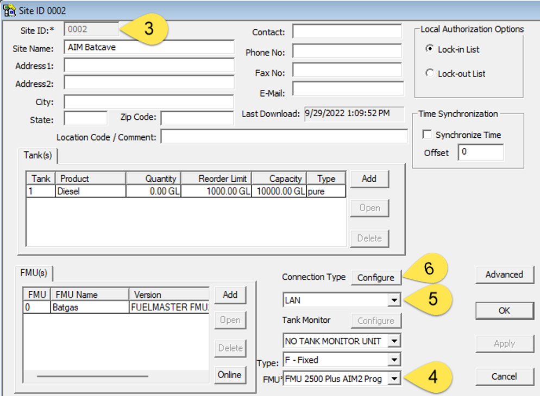Click the Offset field showing 0
This screenshot has width=540, height=396.
(481, 152)
